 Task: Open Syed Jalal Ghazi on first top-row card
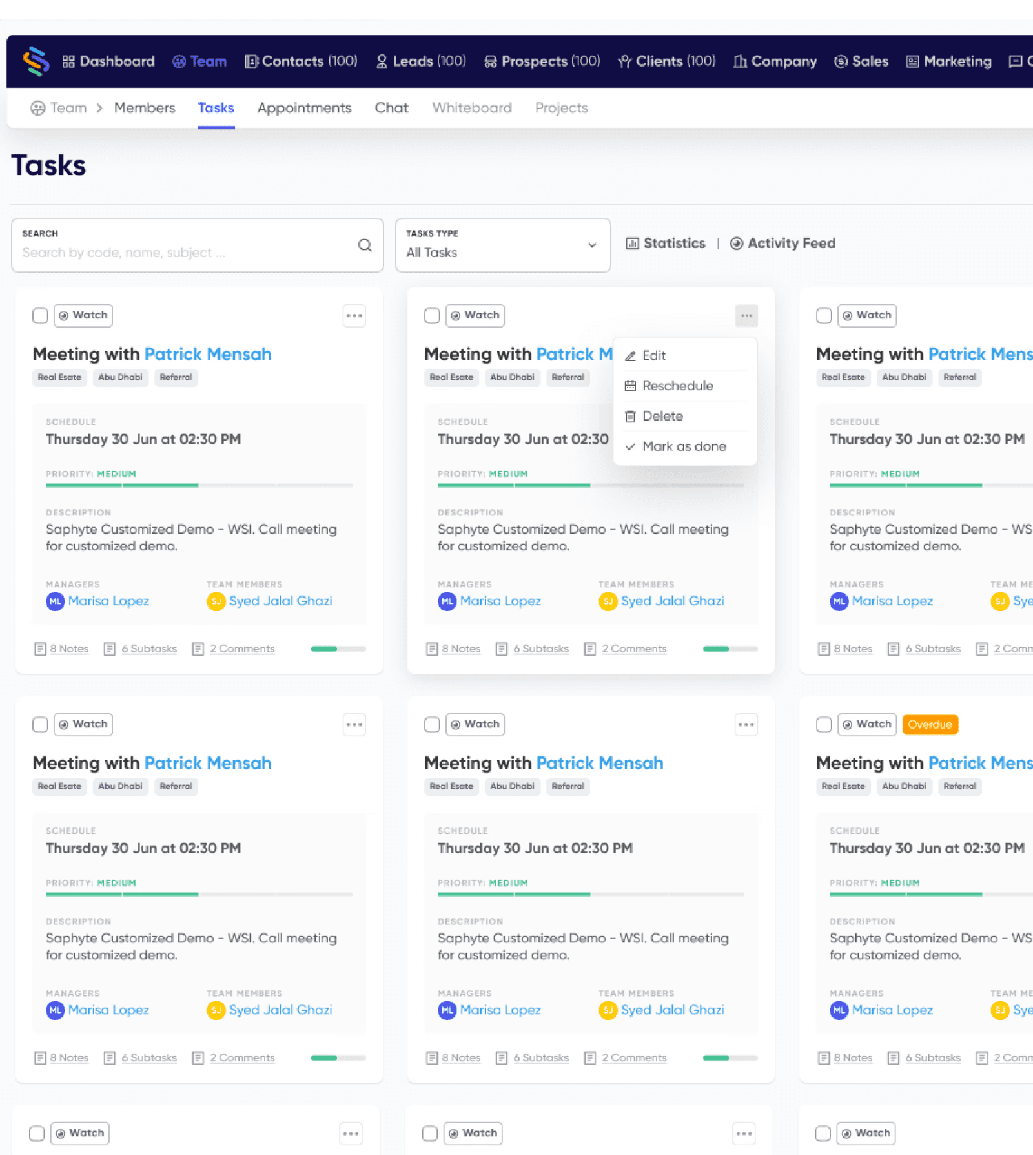(281, 601)
